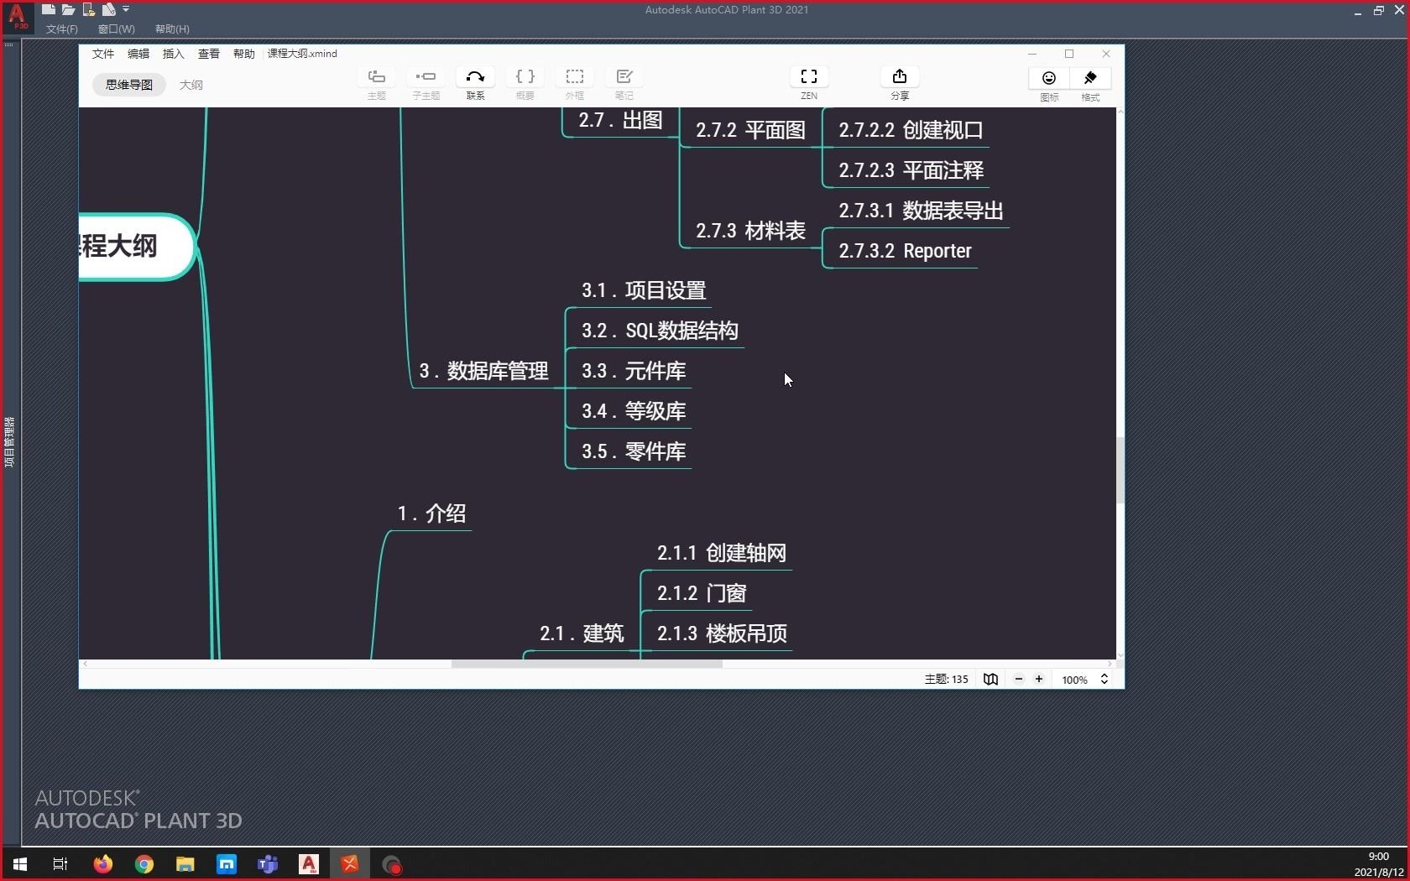1410x881 pixels.
Task: Select the 2.7.2.3 平面注释 topic
Action: coord(911,170)
